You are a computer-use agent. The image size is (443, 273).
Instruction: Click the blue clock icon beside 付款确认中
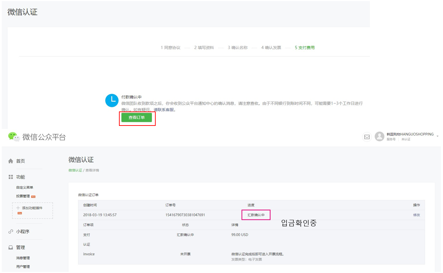pos(112,100)
